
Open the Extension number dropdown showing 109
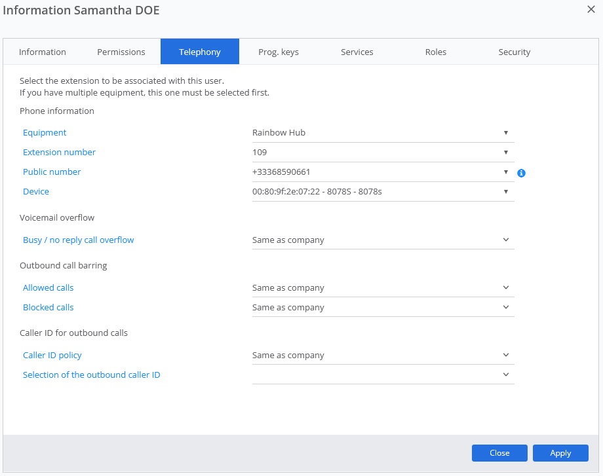coord(383,152)
